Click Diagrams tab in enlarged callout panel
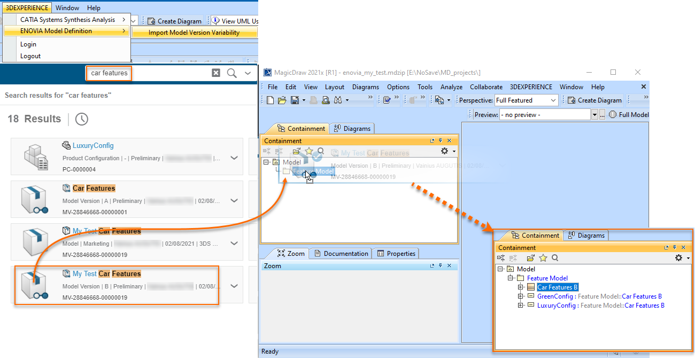695x360 pixels. (x=586, y=236)
